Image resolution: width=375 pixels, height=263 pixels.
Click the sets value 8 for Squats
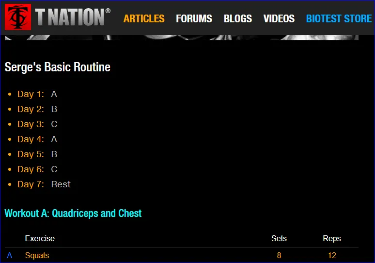click(279, 256)
